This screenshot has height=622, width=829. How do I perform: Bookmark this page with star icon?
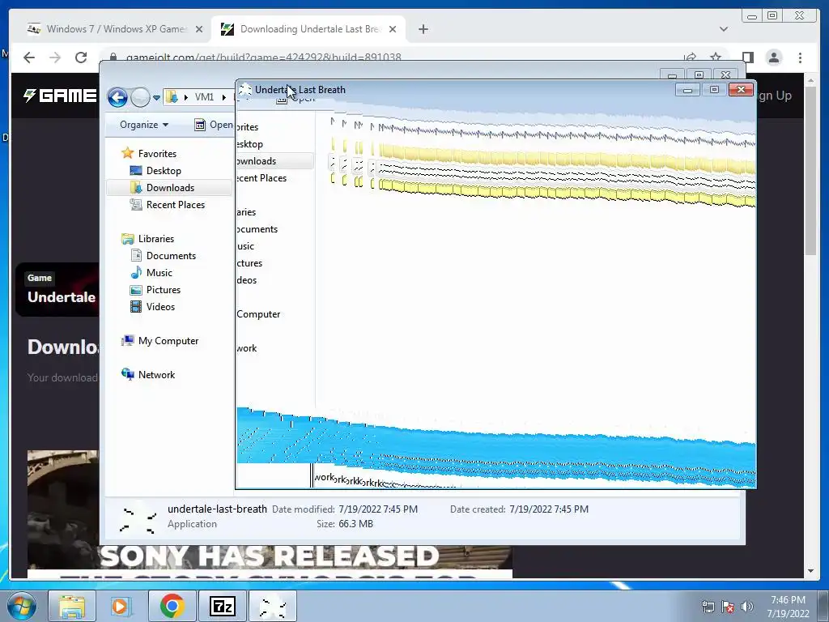pyautogui.click(x=716, y=58)
